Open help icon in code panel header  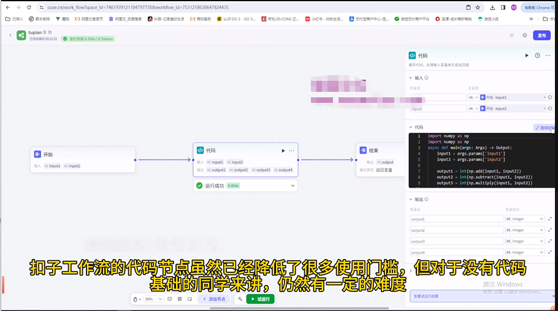[537, 56]
